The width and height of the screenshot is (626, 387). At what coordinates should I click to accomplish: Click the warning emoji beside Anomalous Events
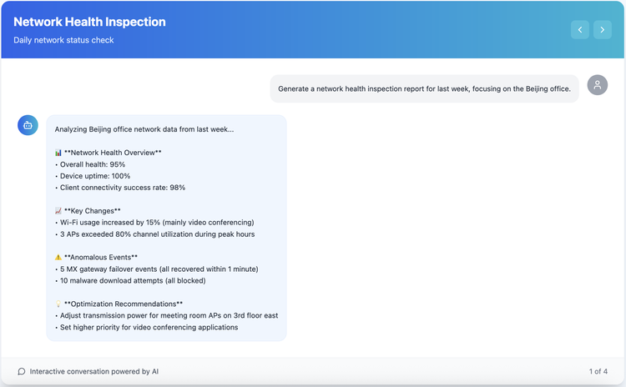pos(58,258)
